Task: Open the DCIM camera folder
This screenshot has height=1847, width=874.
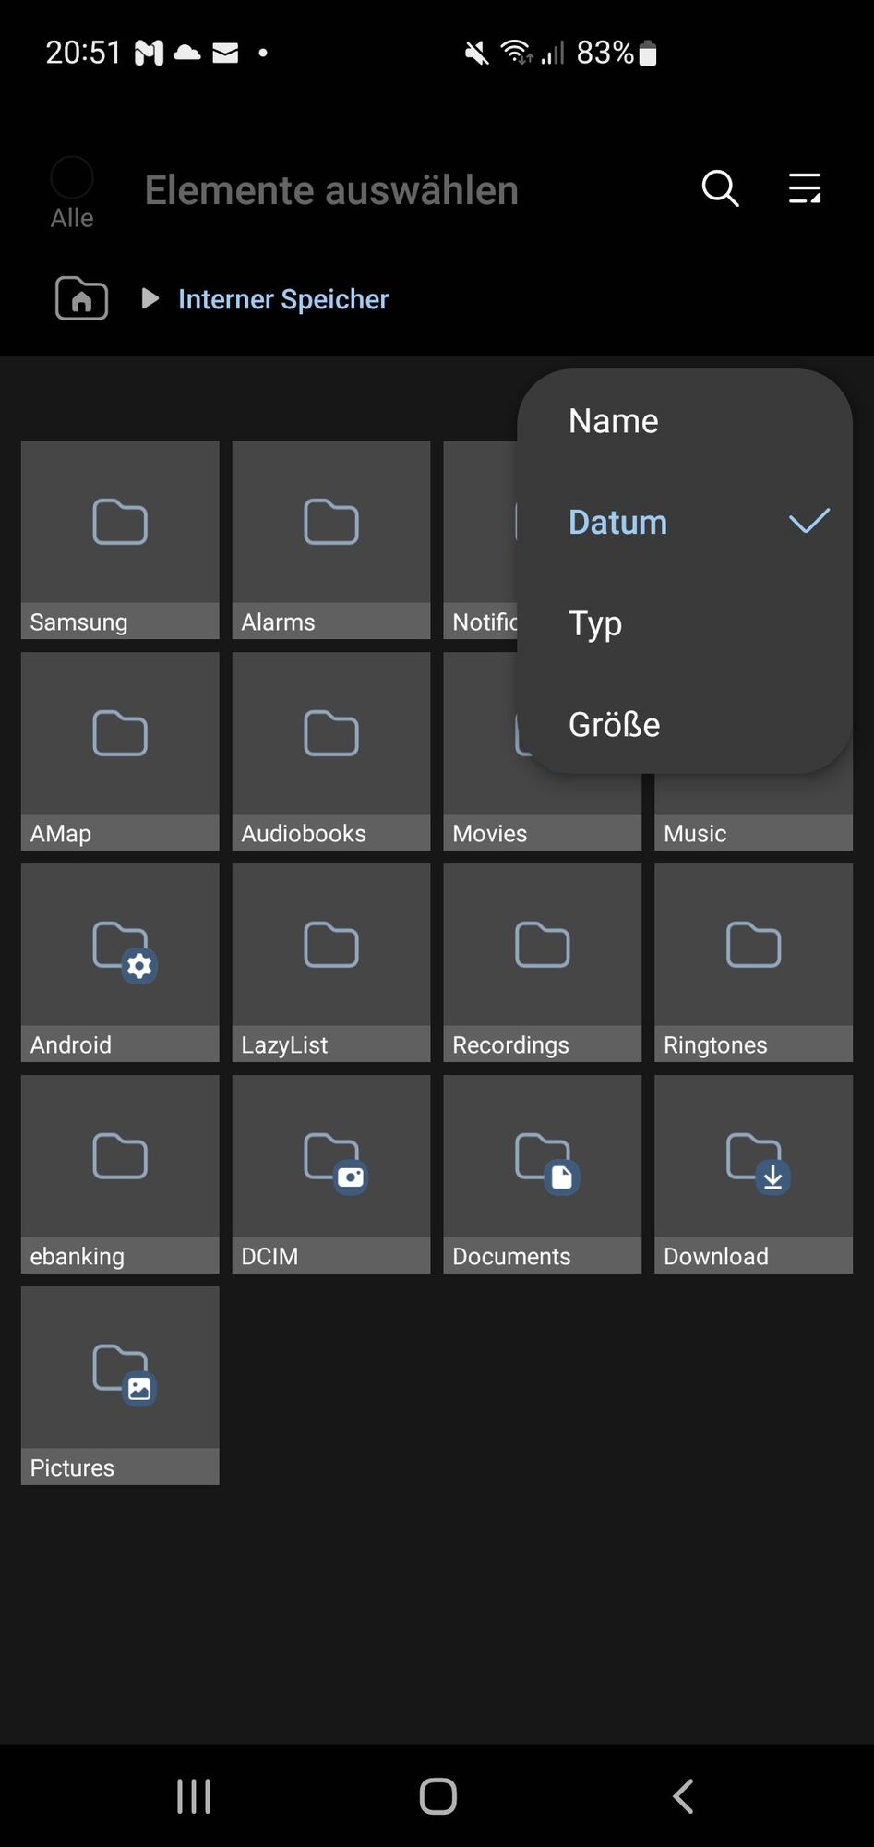Action: pyautogui.click(x=330, y=1173)
